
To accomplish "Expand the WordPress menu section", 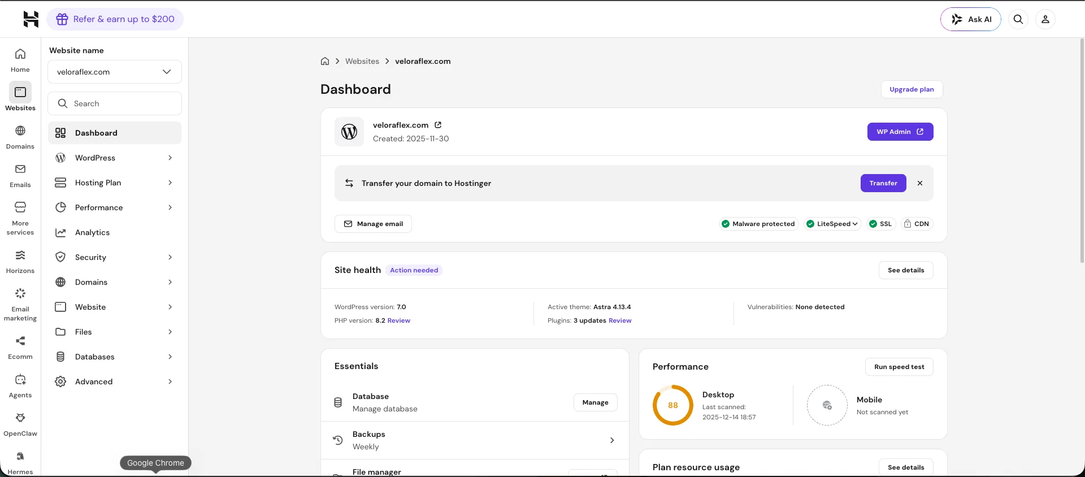I will click(115, 158).
